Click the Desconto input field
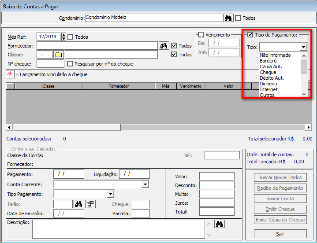Image resolution: width=317 pixels, height=243 pixels. [217, 185]
